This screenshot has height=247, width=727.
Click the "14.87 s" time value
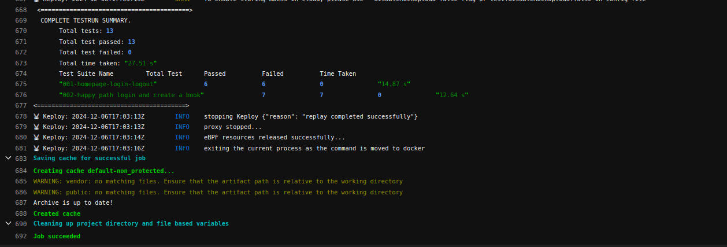click(x=394, y=84)
